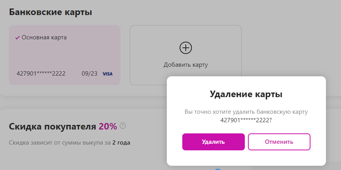
Task: Click the 09/23 expiry date on the card
Action: 89,73
